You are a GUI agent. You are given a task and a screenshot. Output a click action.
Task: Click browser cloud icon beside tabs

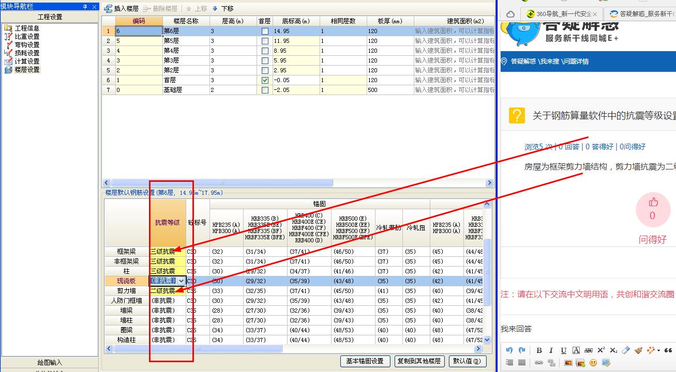point(510,14)
